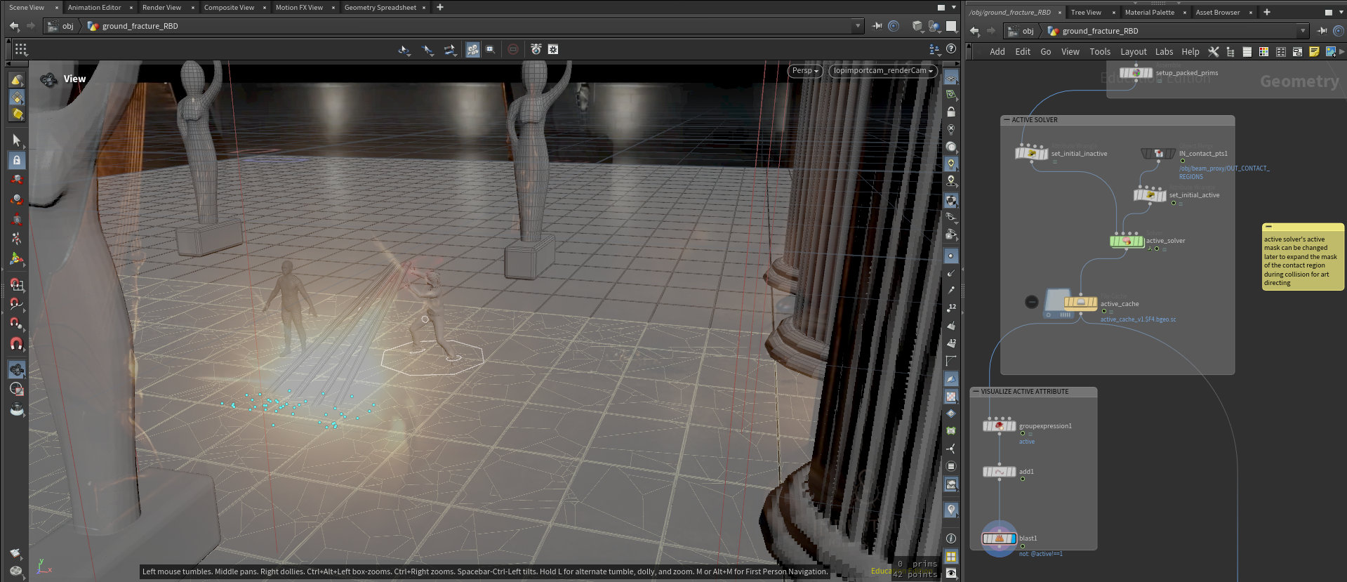The image size is (1347, 582).
Task: Click the magnifier inspect icon in viewport toolbar
Action: point(491,49)
